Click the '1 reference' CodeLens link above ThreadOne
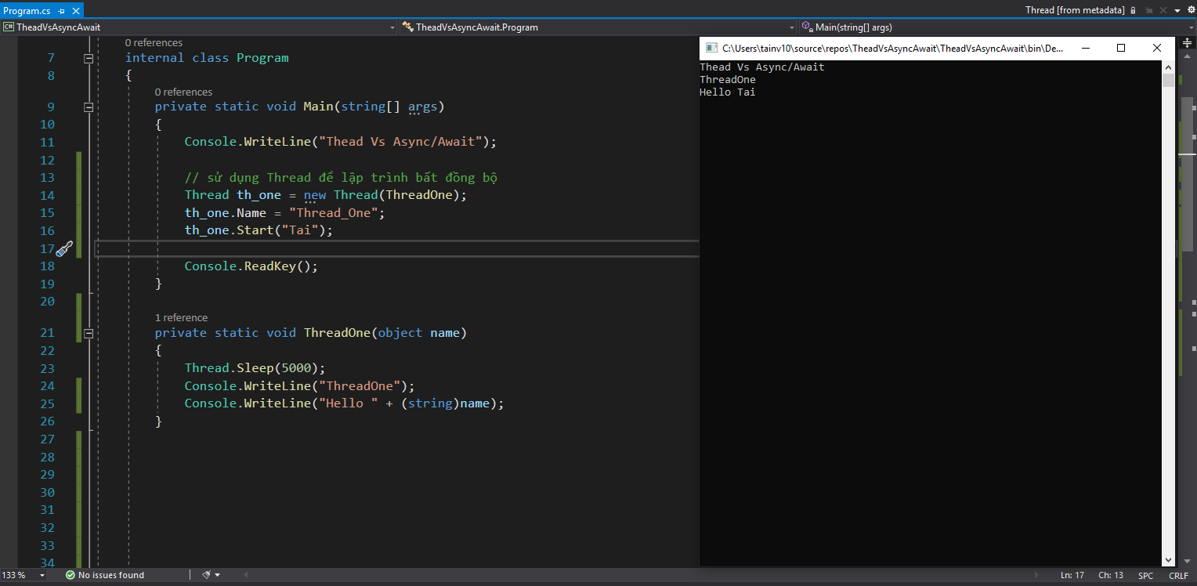The width and height of the screenshot is (1197, 586). [x=181, y=317]
